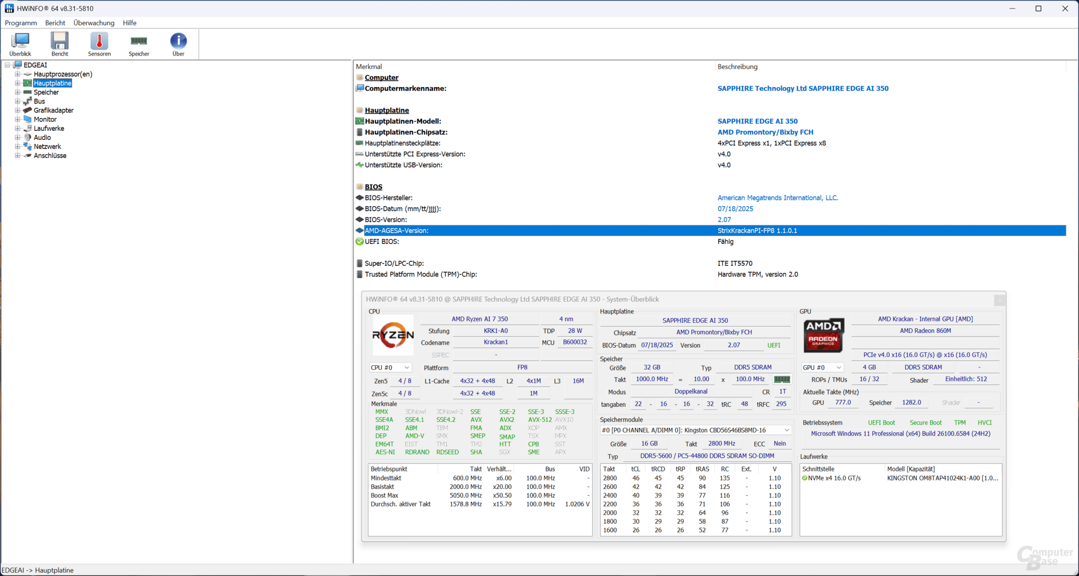Expand the Speicher tree node
The height and width of the screenshot is (576, 1079).
(x=18, y=92)
